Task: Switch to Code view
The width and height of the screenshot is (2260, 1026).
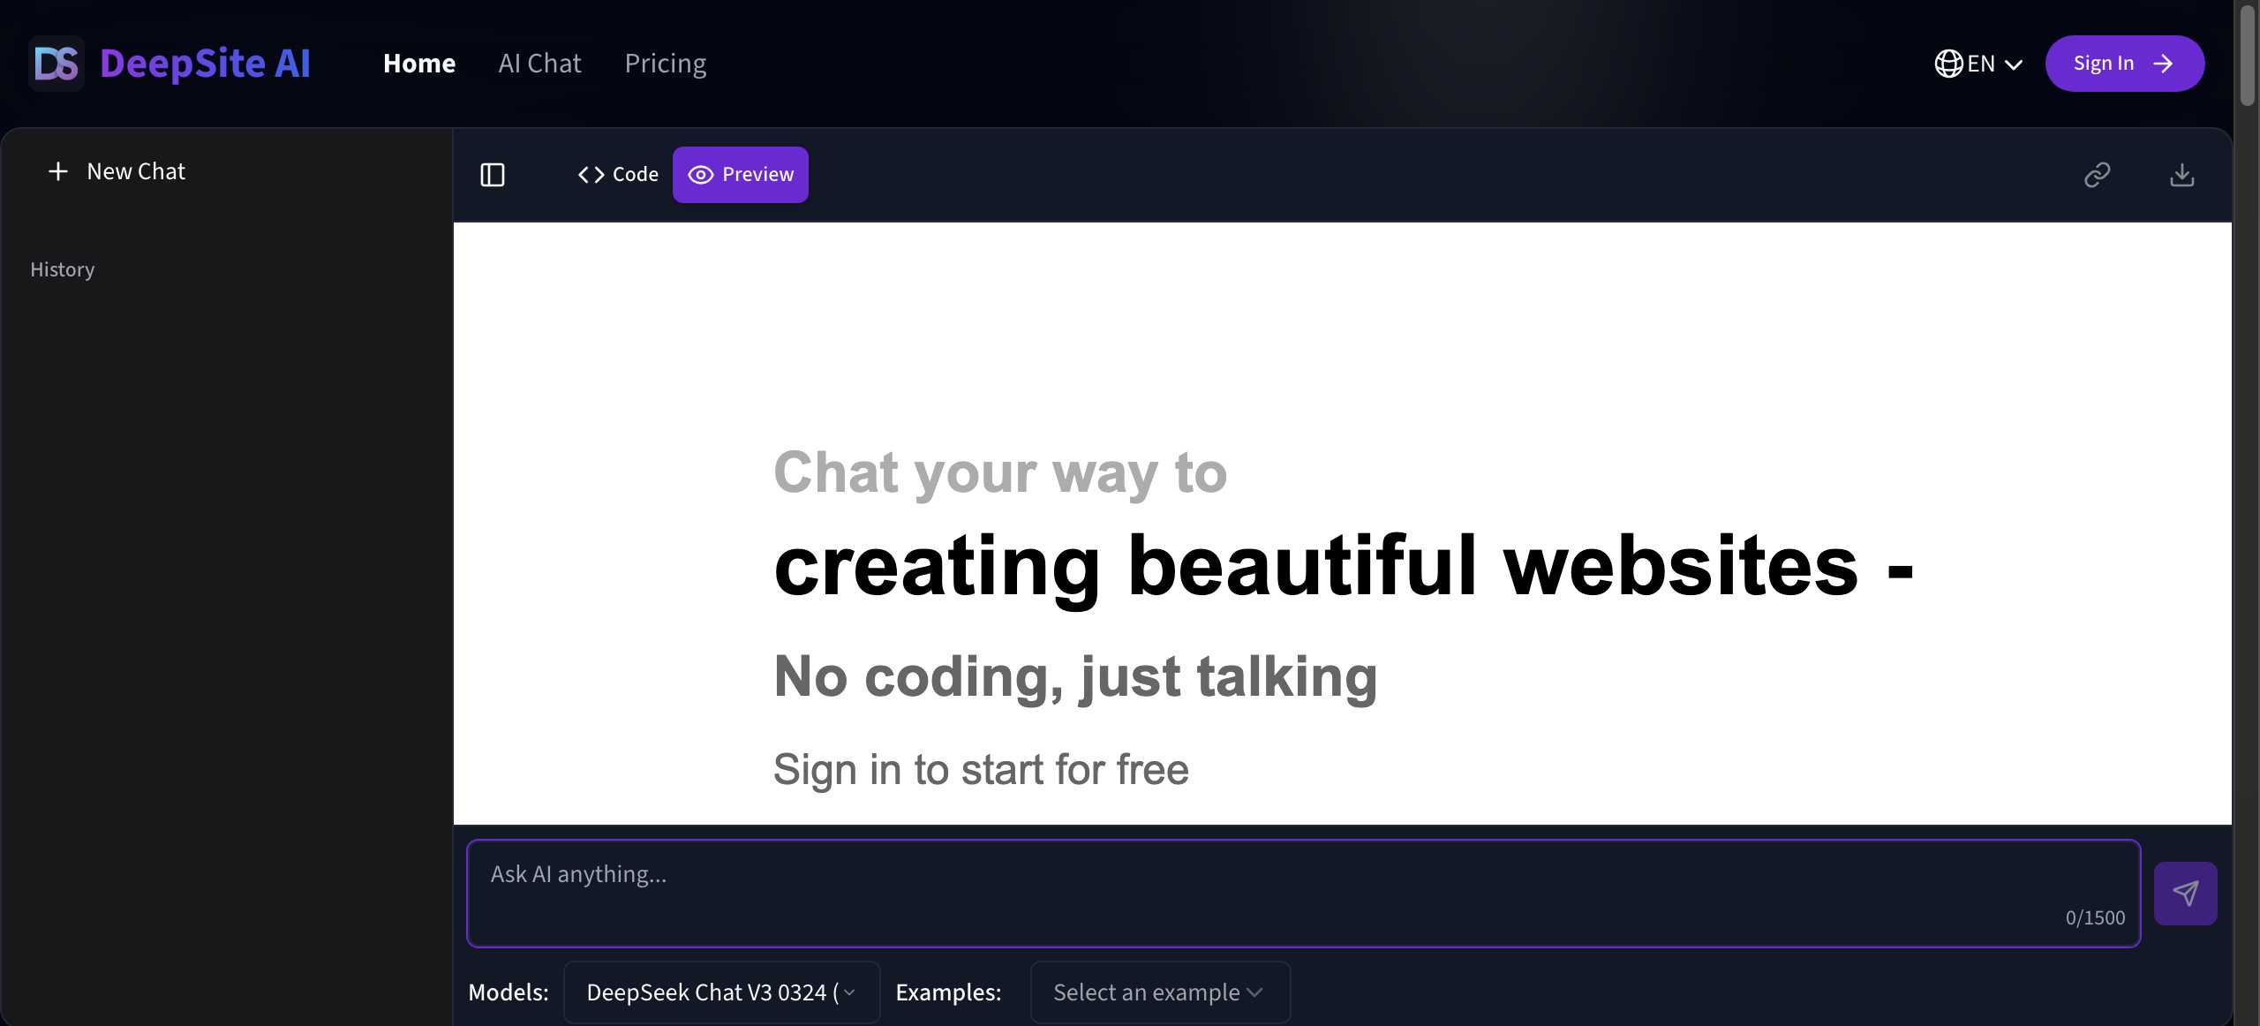Action: tap(618, 175)
